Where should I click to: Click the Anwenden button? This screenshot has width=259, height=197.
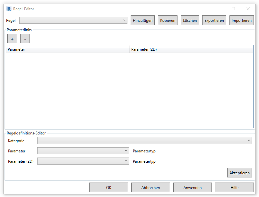pyautogui.click(x=193, y=188)
